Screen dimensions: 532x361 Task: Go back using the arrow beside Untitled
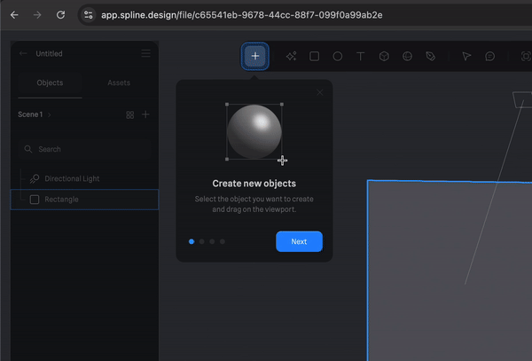pos(23,53)
